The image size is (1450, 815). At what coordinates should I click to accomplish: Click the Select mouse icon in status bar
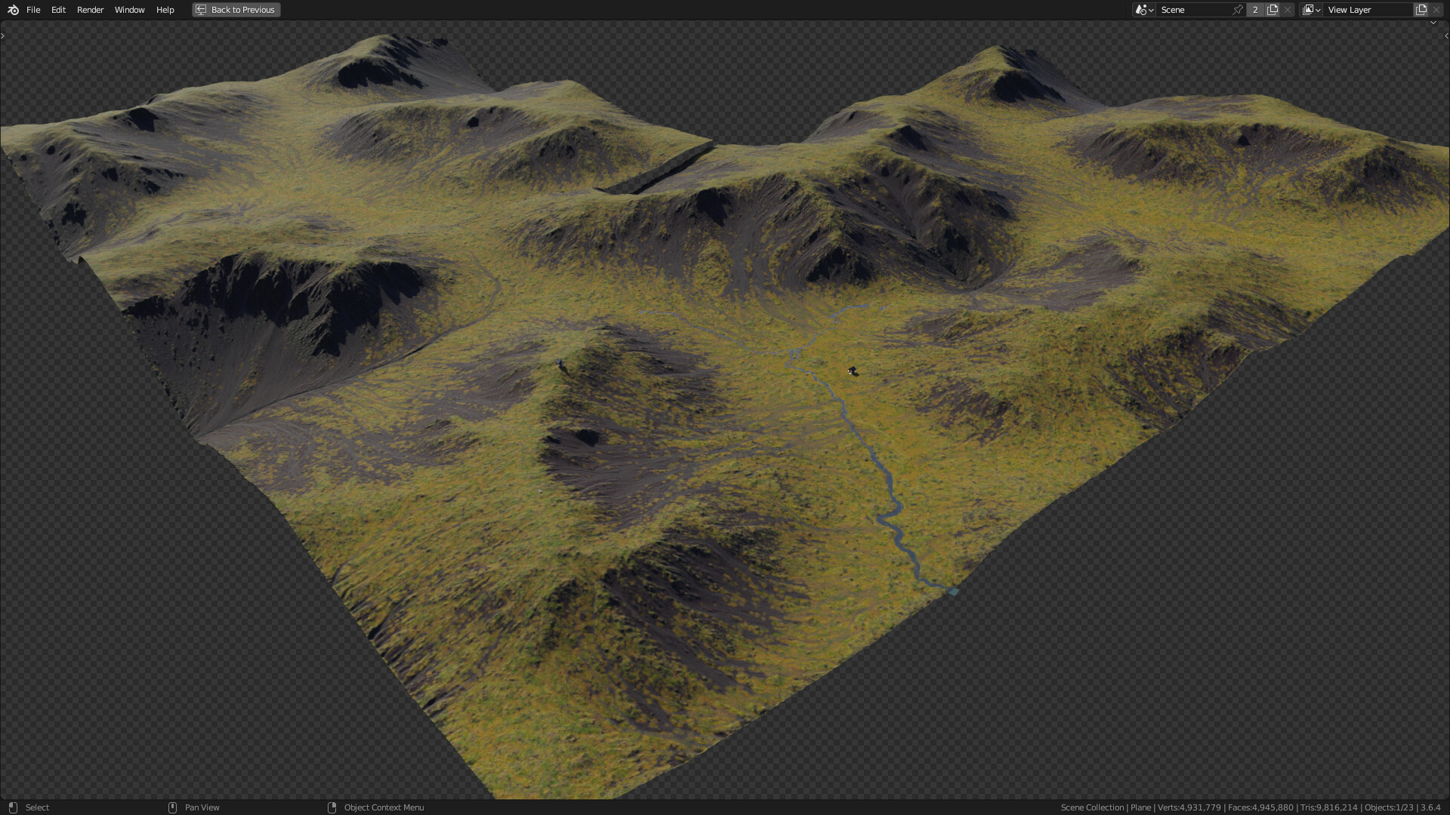[x=13, y=807]
